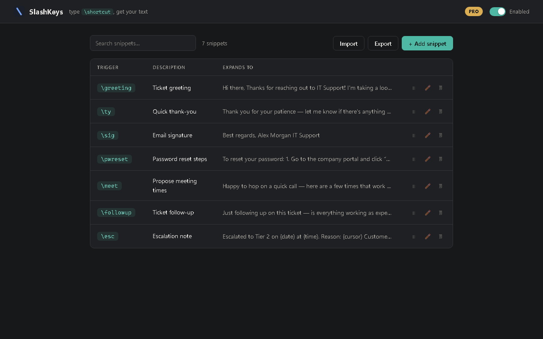This screenshot has height=339, width=543.
Task: Edit the Email signature snippet
Action: tap(428, 135)
